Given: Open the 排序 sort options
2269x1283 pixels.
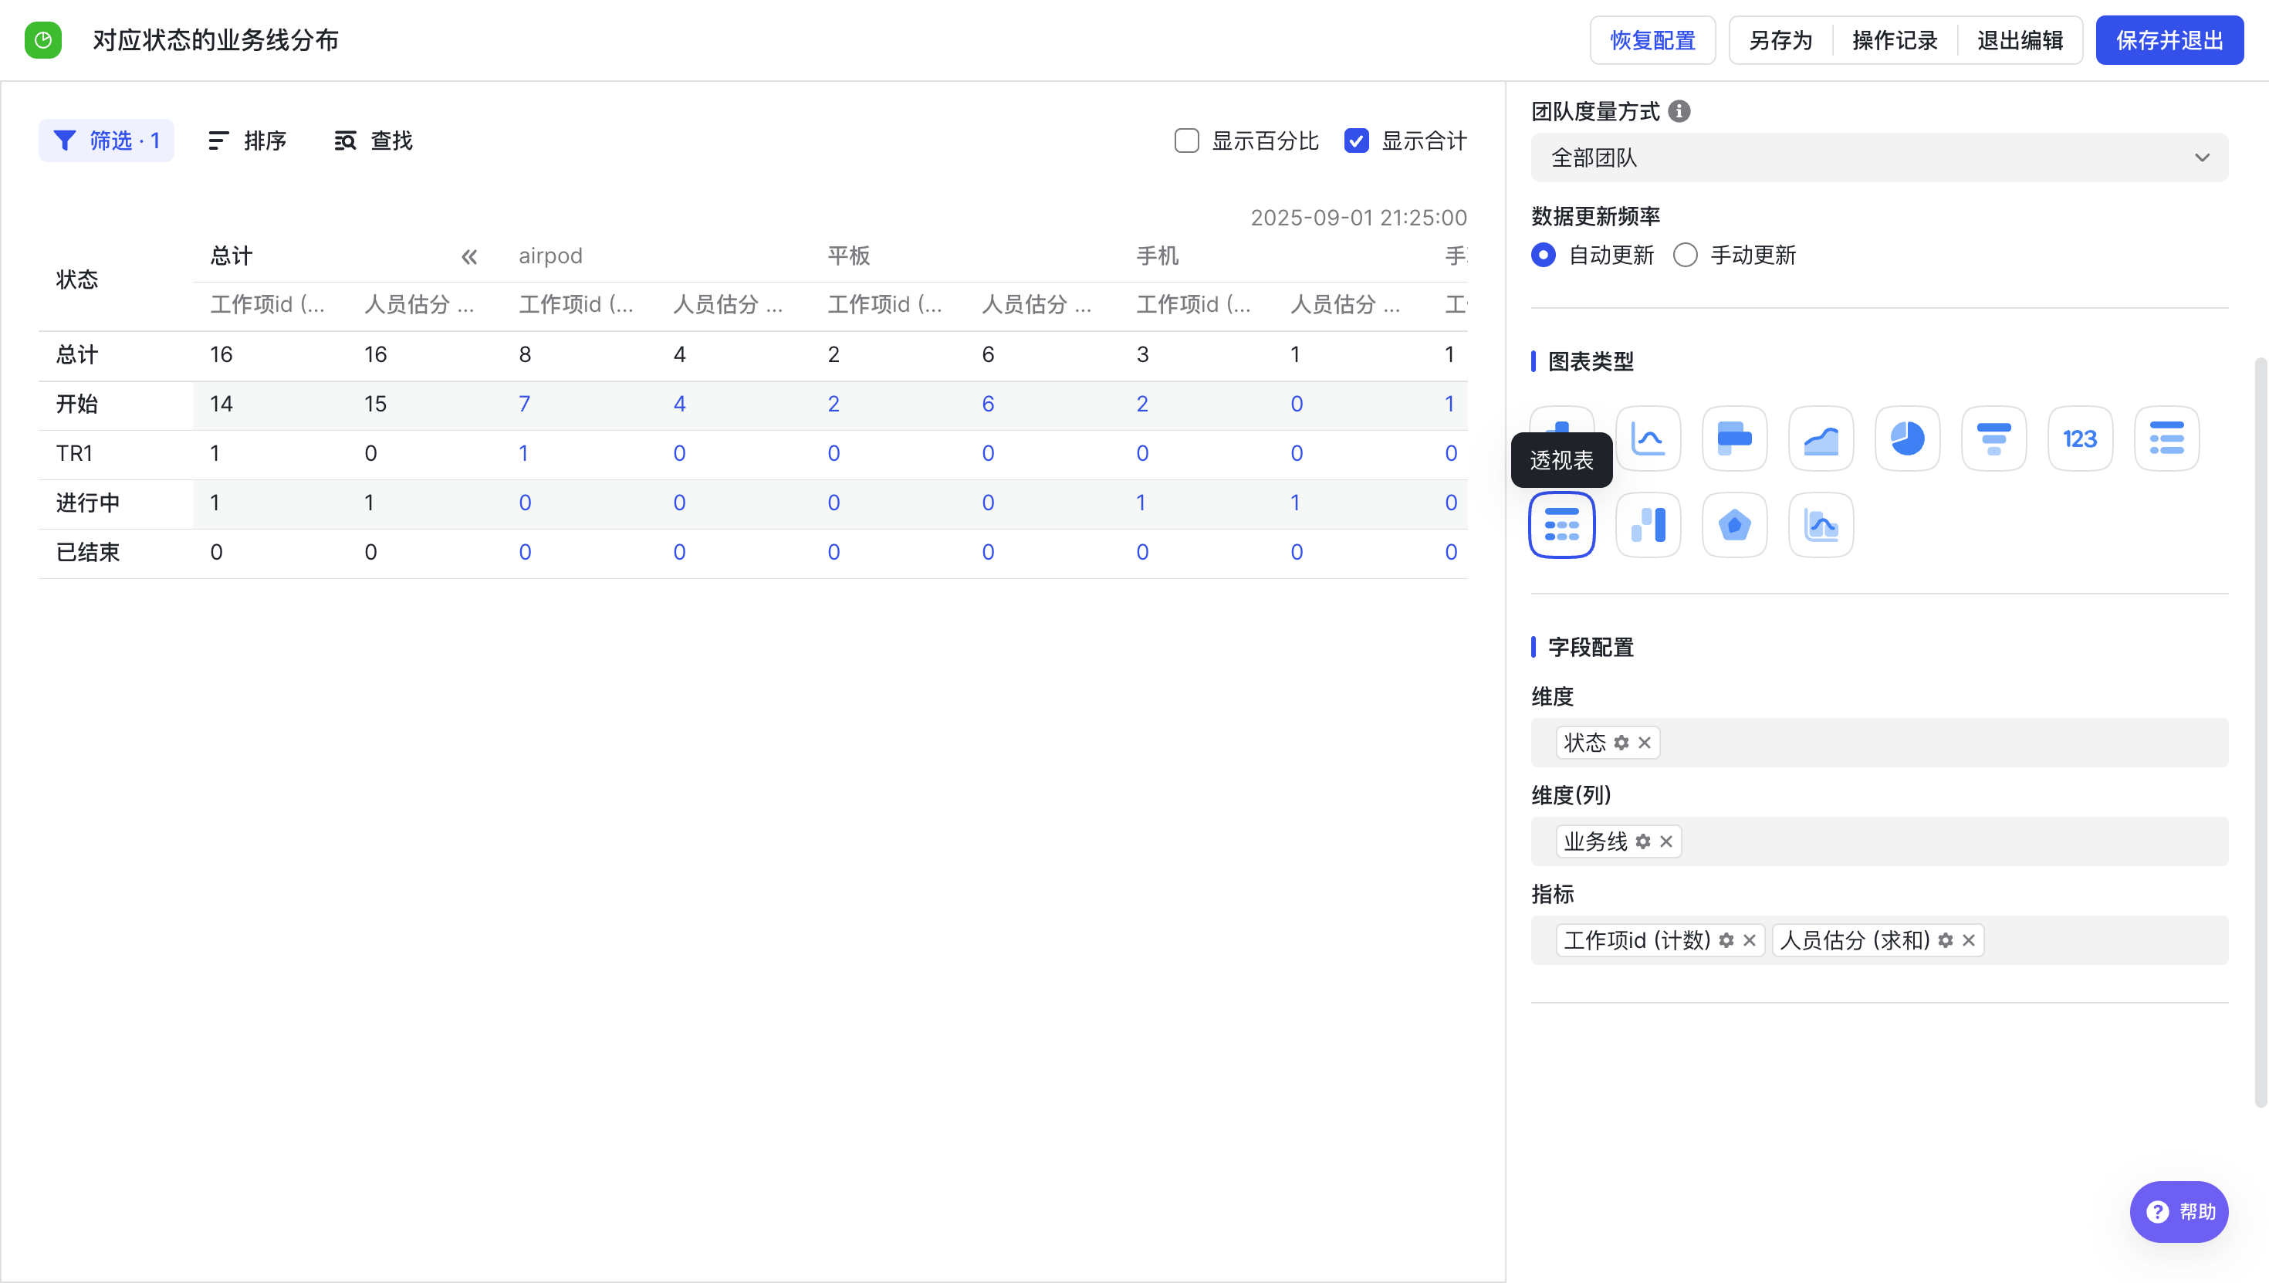Looking at the screenshot, I should pyautogui.click(x=248, y=141).
